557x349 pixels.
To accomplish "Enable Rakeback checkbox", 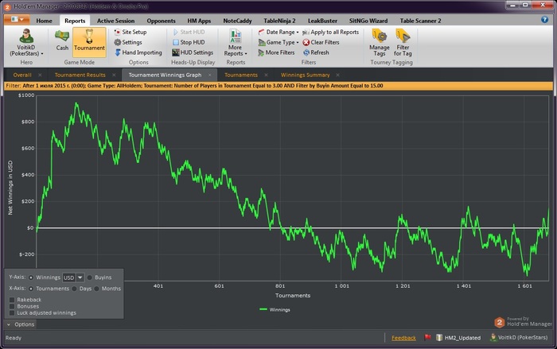I will (12, 300).
